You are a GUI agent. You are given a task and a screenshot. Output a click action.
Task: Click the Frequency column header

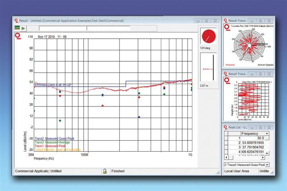[x=253, y=133]
